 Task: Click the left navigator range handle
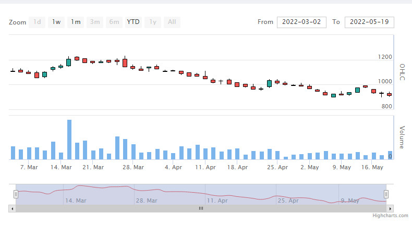click(16, 194)
